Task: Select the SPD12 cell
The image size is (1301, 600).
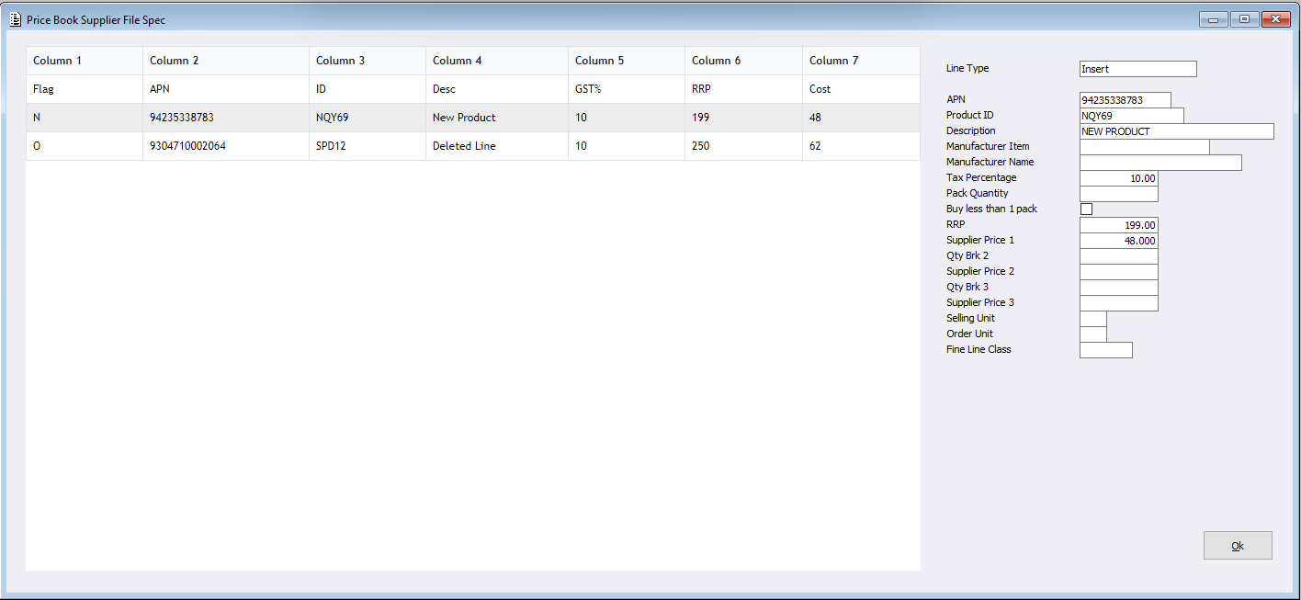Action: pyautogui.click(x=368, y=146)
